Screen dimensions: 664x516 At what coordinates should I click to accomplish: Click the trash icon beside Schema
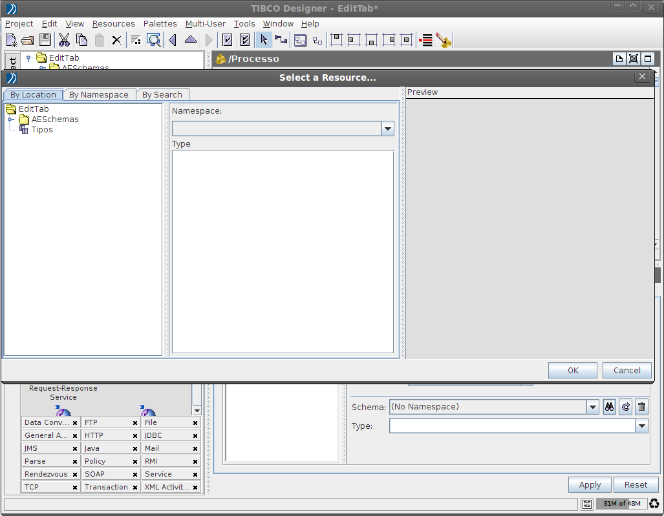[641, 407]
